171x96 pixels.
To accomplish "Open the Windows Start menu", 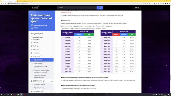I will pos(2,95).
